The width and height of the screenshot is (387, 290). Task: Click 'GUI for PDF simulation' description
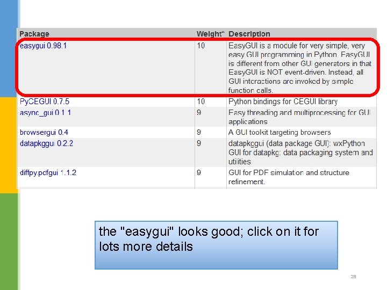pyautogui.click(x=289, y=177)
